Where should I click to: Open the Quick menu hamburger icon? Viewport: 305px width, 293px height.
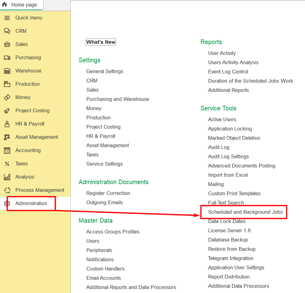click(x=7, y=18)
